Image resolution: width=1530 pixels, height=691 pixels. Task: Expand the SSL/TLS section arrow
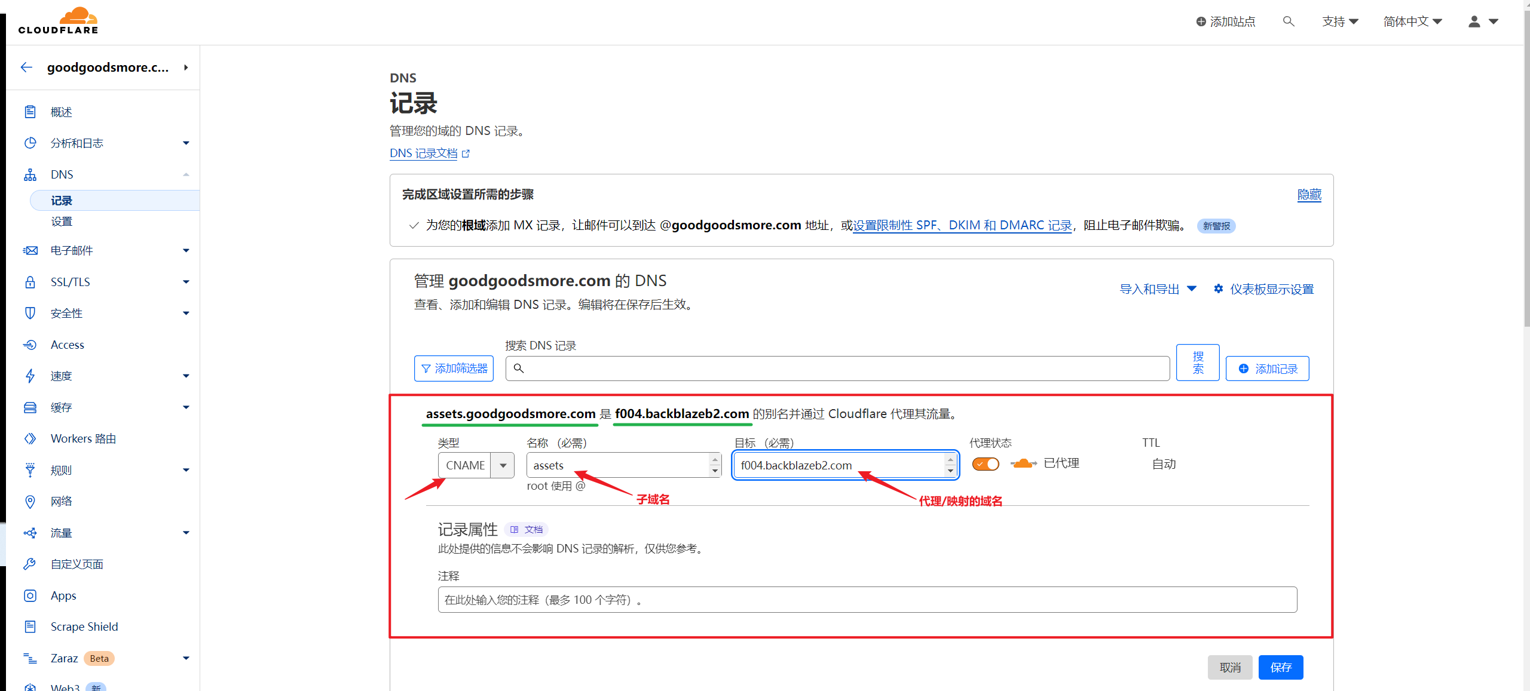186,282
